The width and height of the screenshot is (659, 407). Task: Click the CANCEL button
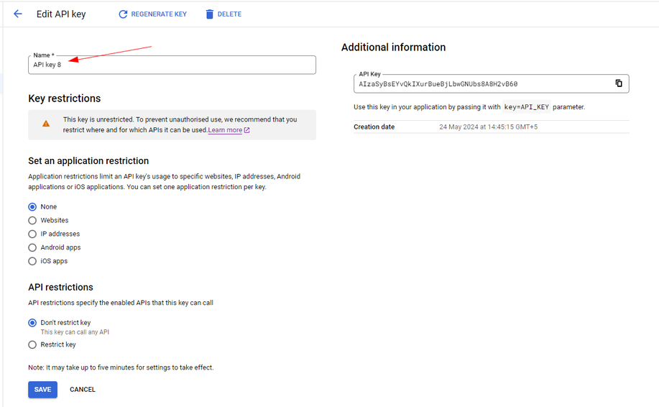tap(83, 389)
